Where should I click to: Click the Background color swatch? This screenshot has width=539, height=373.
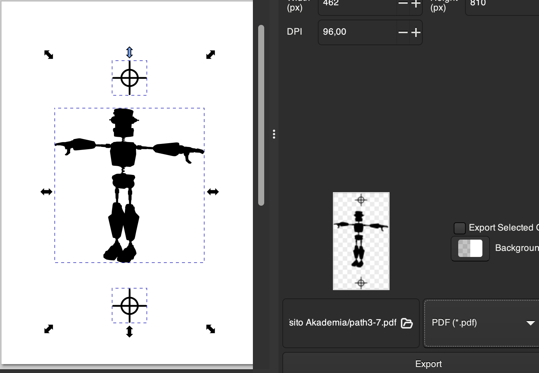(x=470, y=249)
